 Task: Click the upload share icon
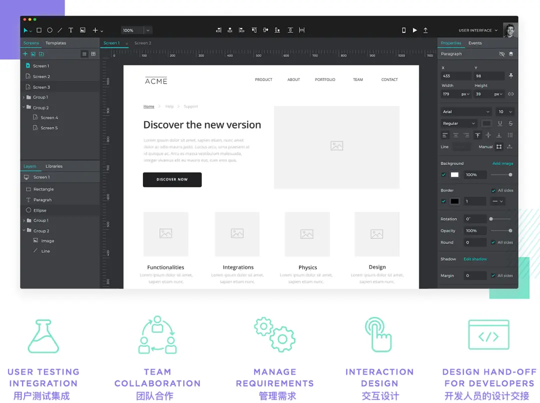click(425, 30)
